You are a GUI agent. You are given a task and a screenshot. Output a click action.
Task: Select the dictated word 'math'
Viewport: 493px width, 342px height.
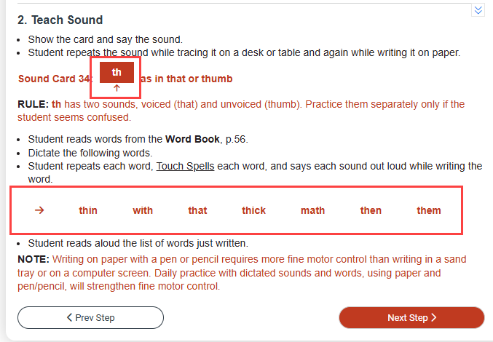[x=312, y=210]
